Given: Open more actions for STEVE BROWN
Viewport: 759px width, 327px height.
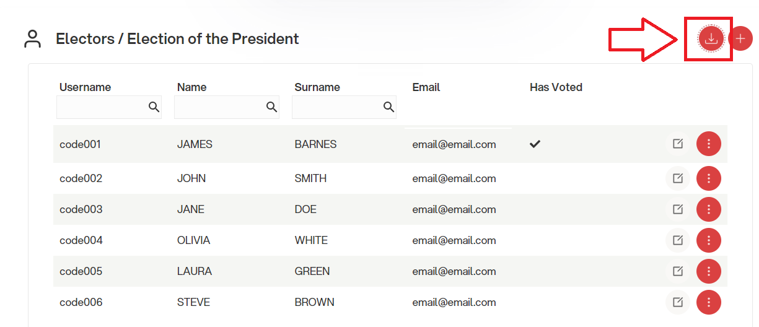Looking at the screenshot, I should [709, 302].
